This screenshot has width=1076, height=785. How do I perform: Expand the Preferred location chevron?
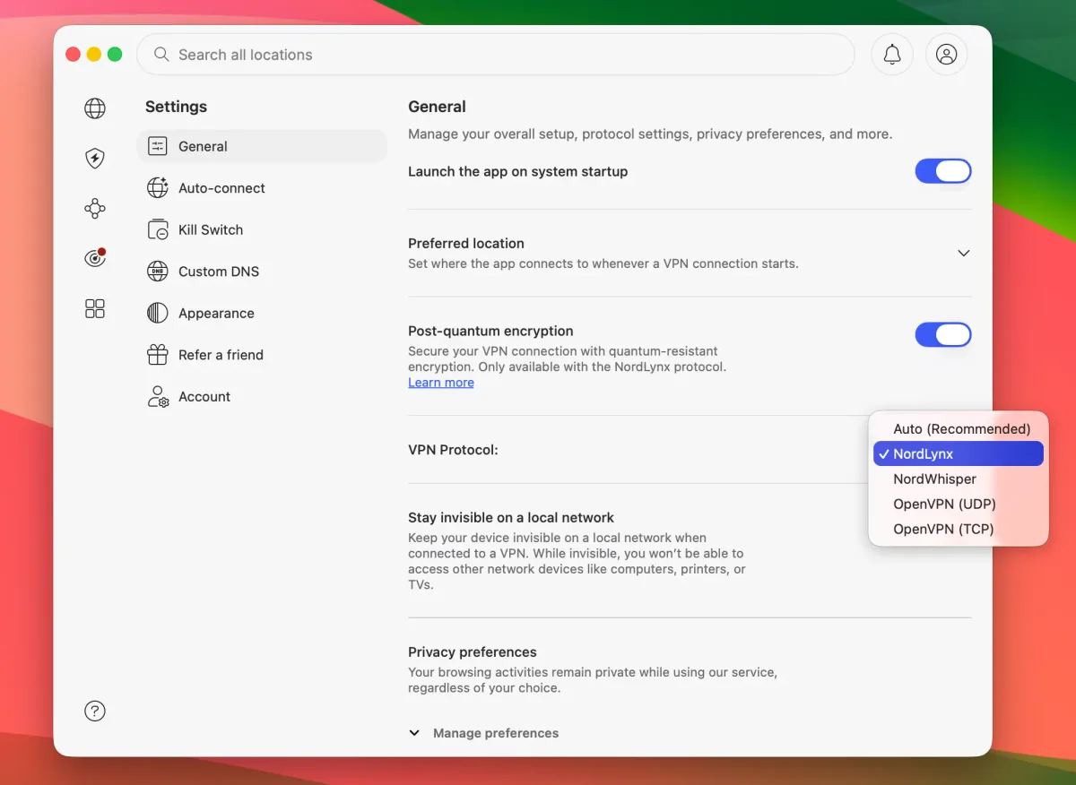pos(964,254)
